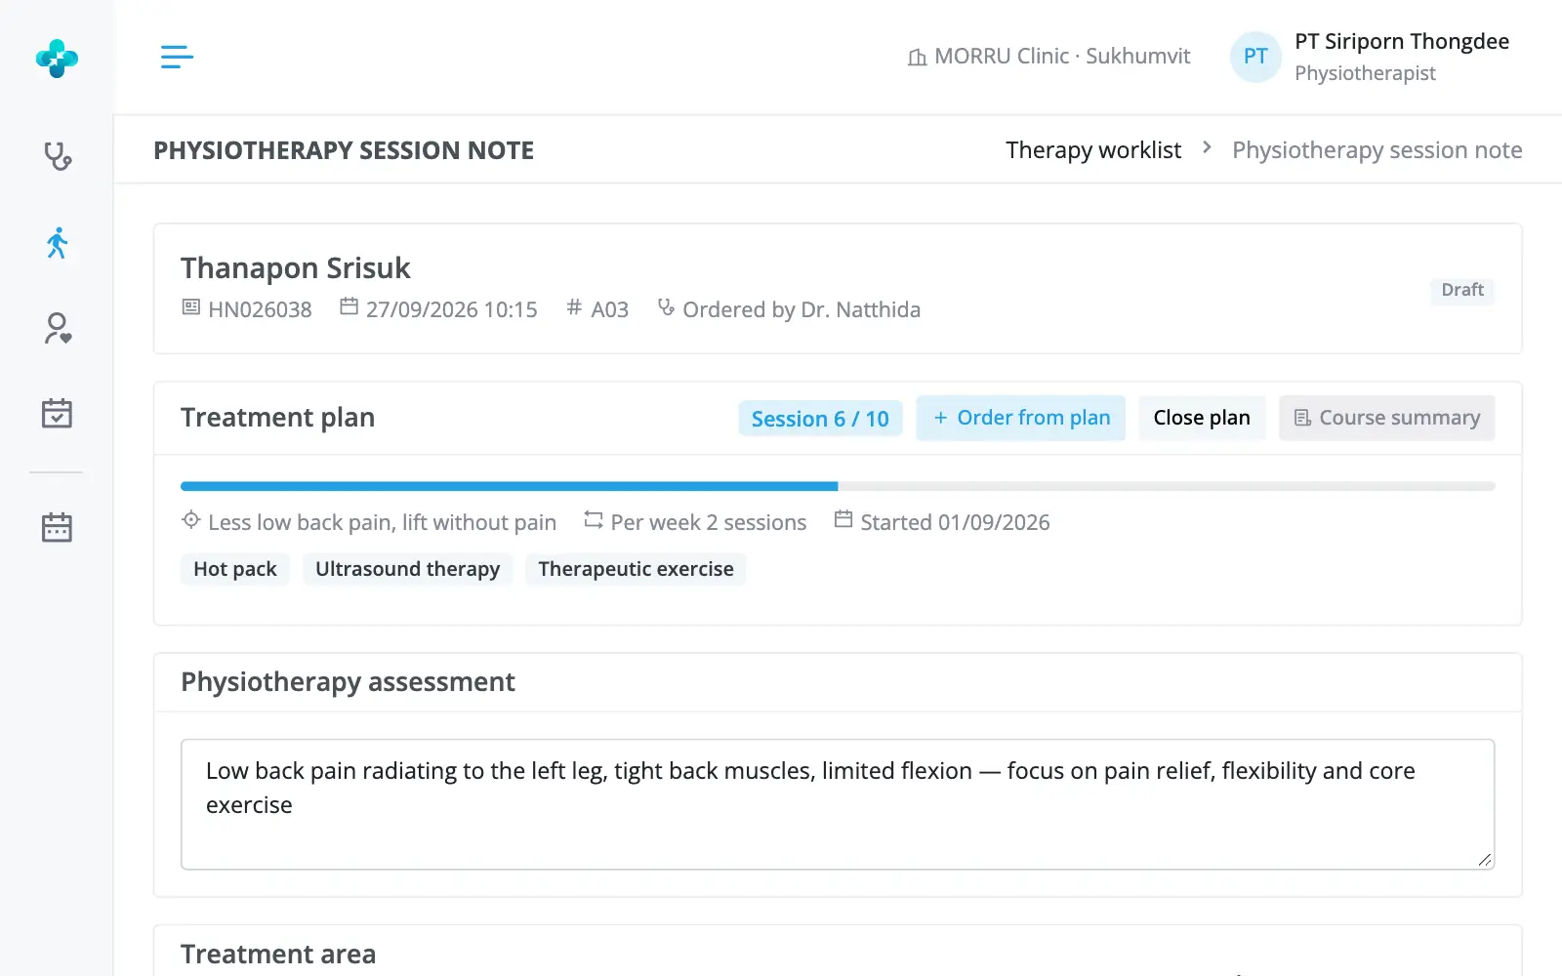Click Ordered by Dr. Natthida text
The width and height of the screenshot is (1562, 976).
[802, 309]
